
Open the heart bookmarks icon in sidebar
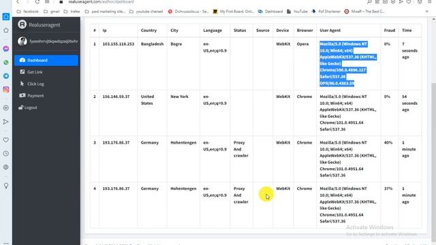[x=6, y=140]
